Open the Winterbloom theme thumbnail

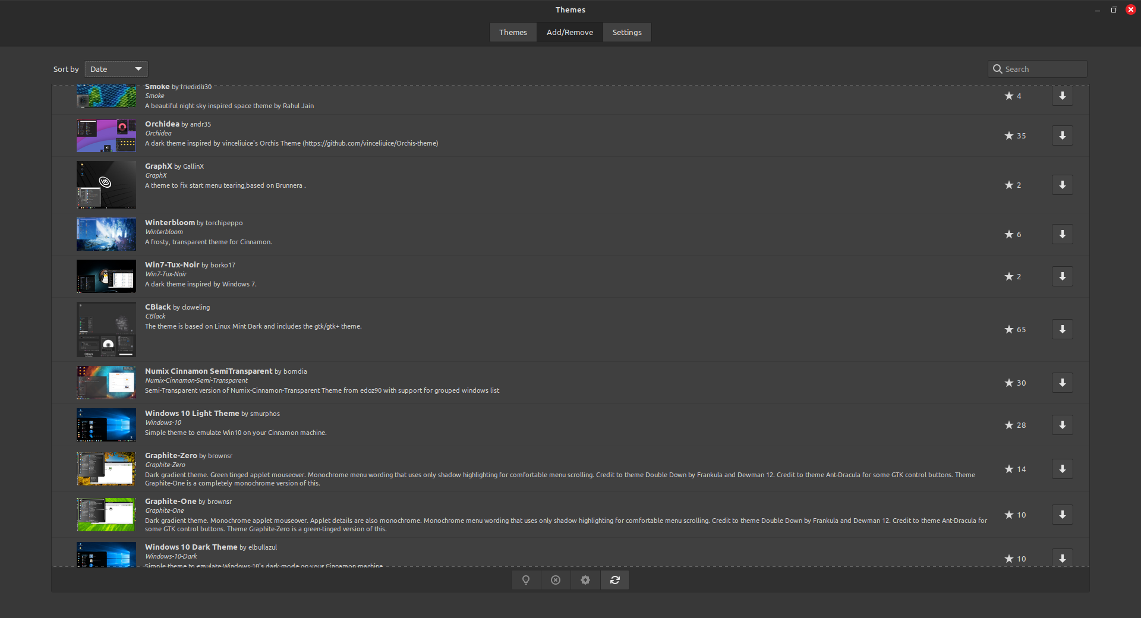106,234
